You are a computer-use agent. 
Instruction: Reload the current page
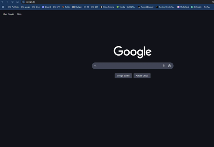[x=12, y=2]
